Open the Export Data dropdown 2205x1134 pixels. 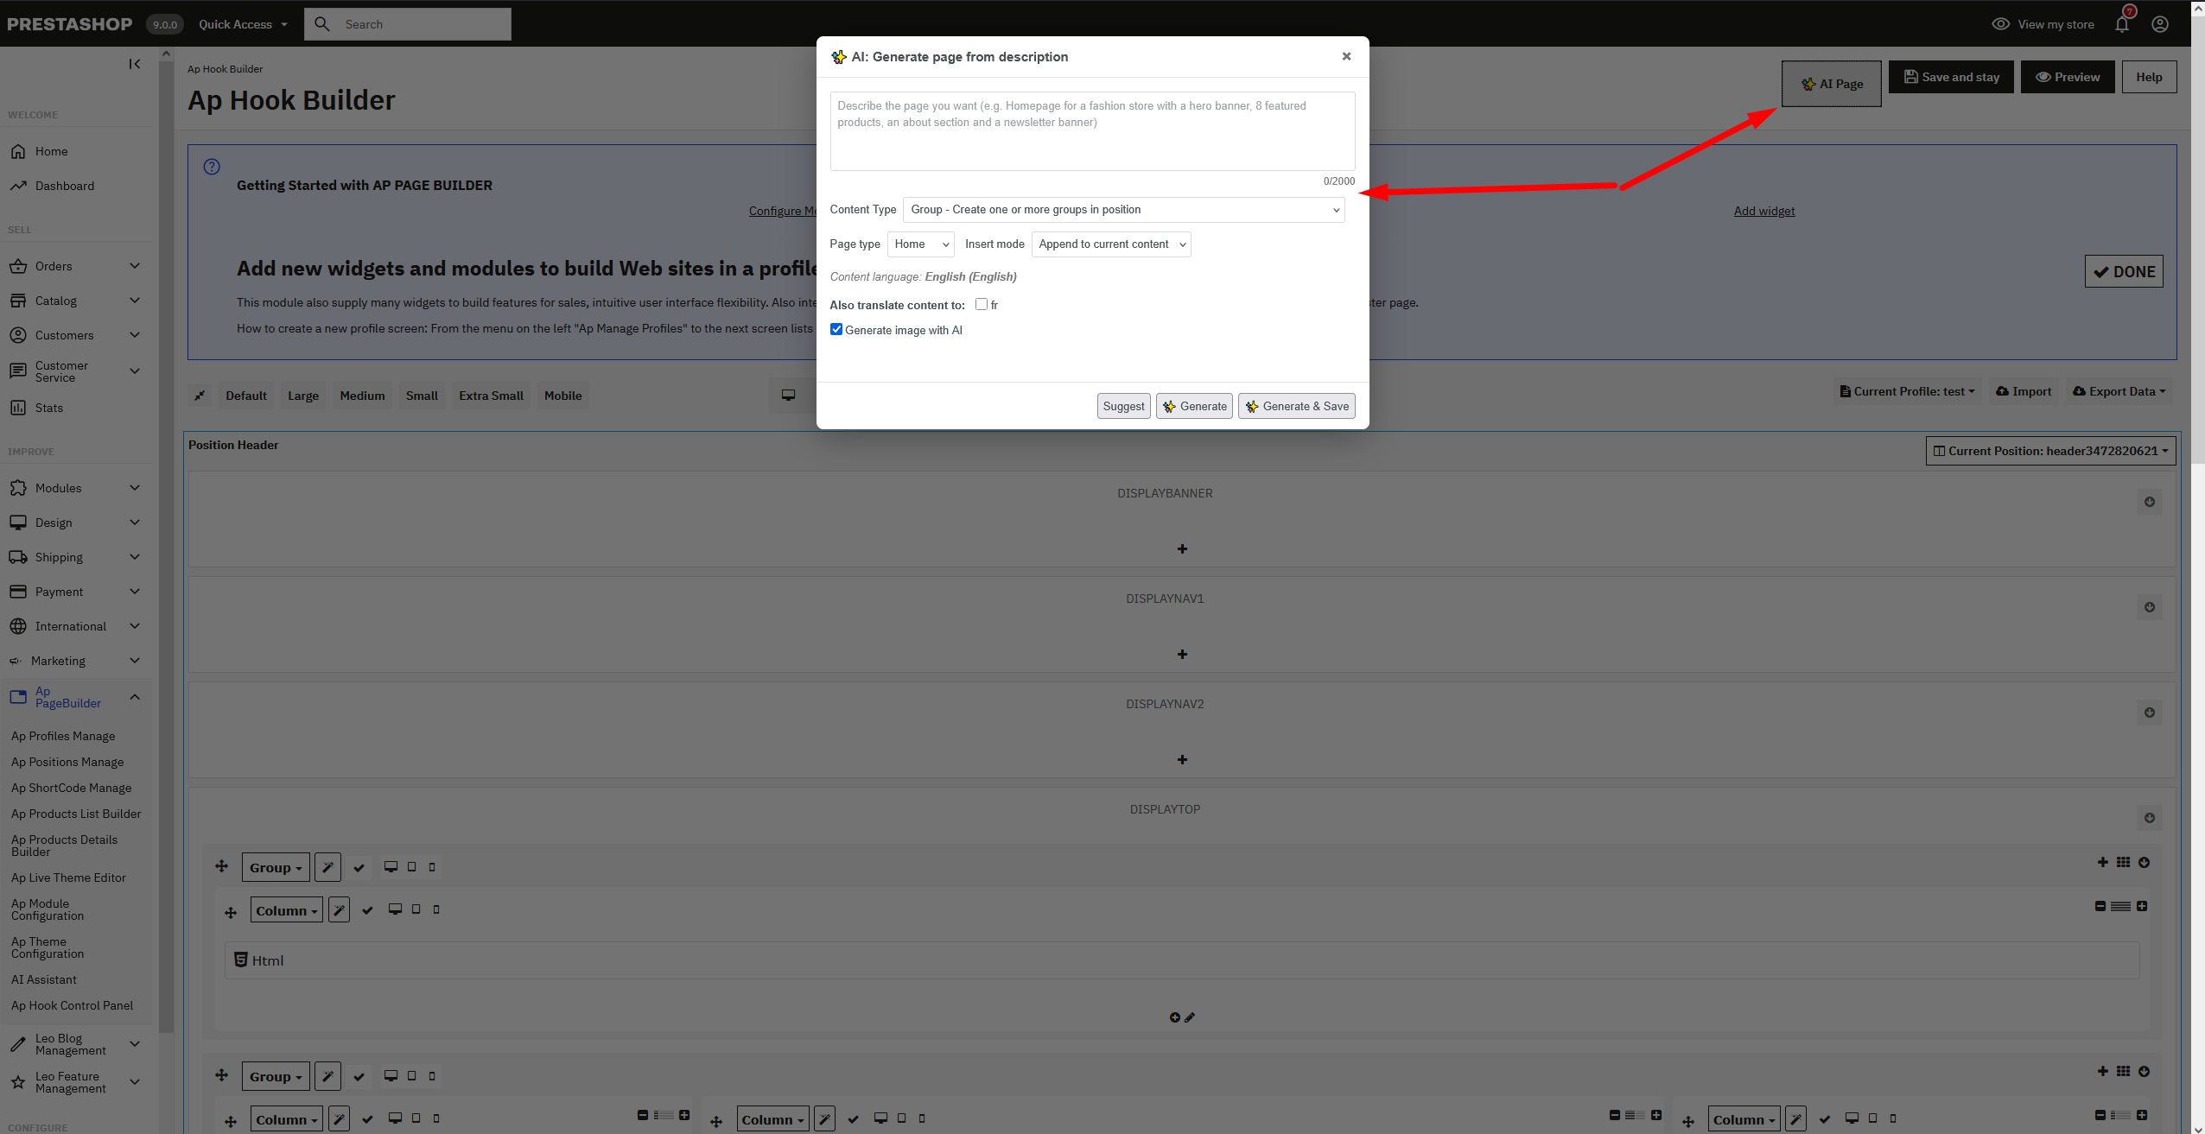[x=2119, y=391]
